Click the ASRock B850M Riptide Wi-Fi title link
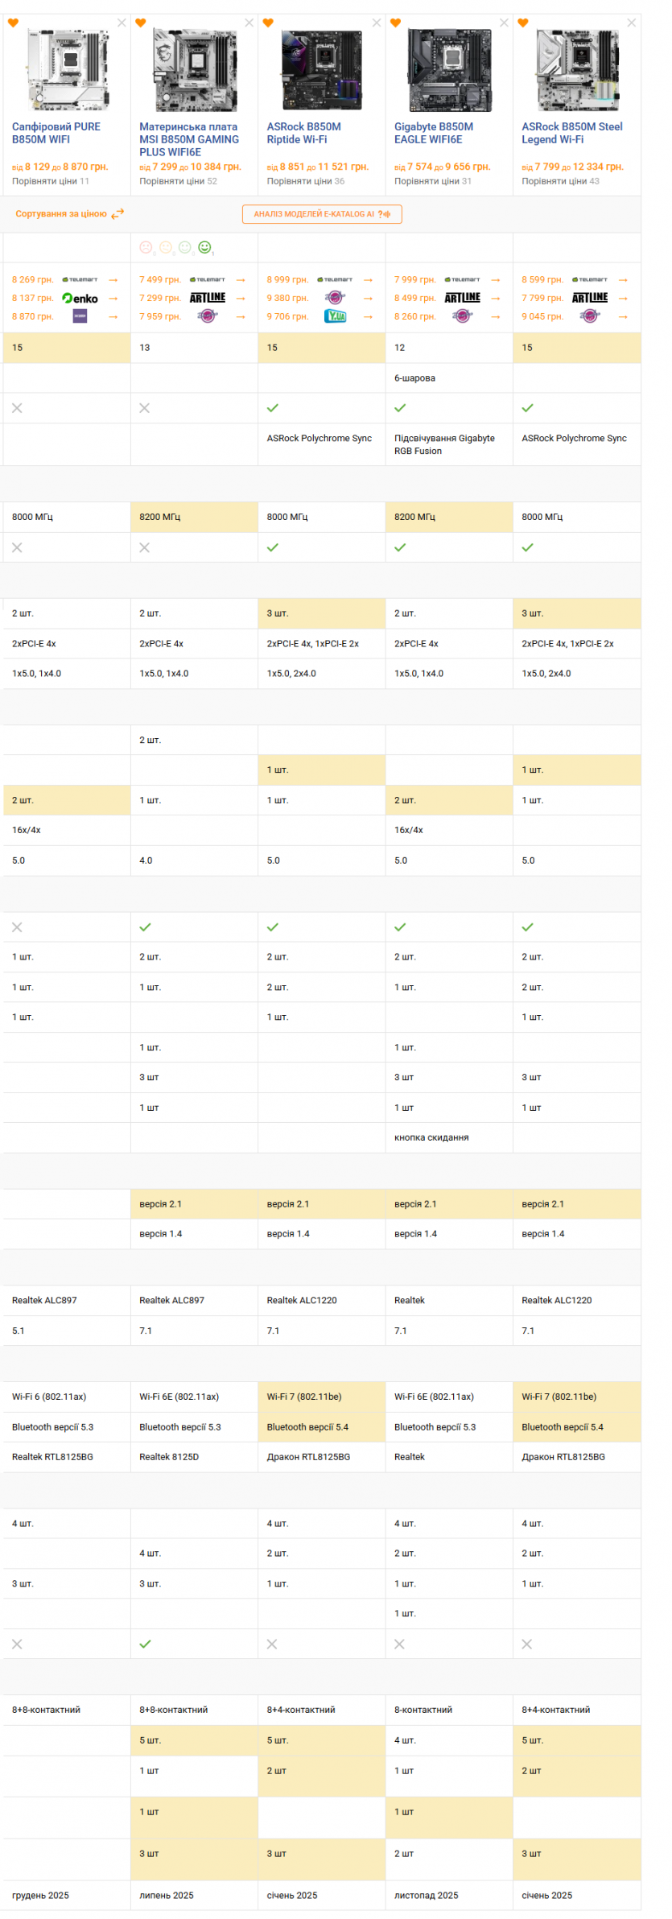The width and height of the screenshot is (672, 1919). tap(303, 133)
